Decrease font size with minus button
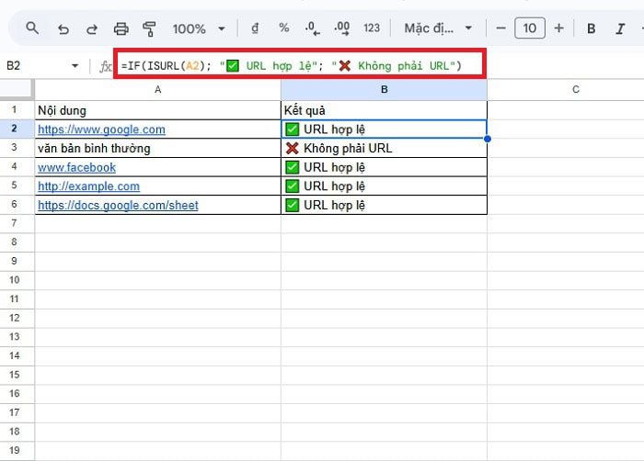The width and height of the screenshot is (644, 461). [500, 28]
